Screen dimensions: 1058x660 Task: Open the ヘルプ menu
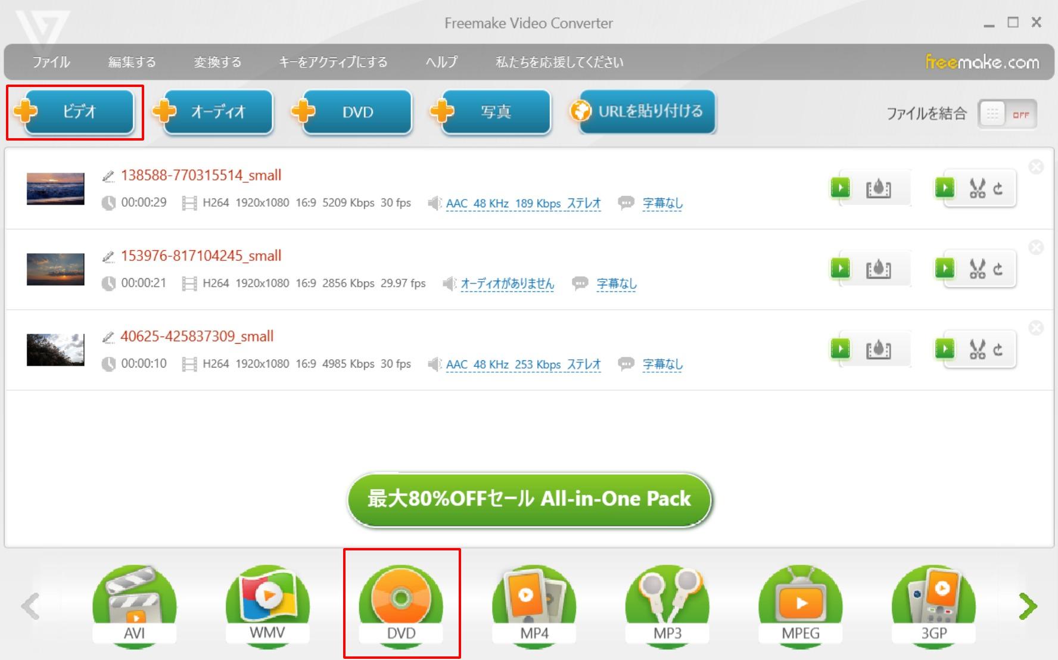tap(441, 62)
